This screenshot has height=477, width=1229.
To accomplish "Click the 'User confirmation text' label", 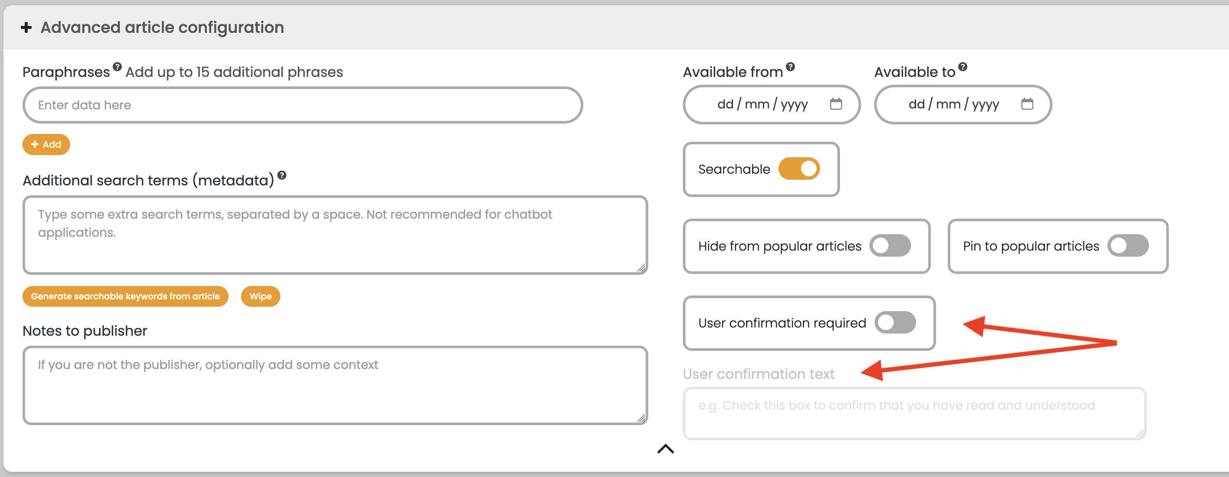I will (x=759, y=374).
